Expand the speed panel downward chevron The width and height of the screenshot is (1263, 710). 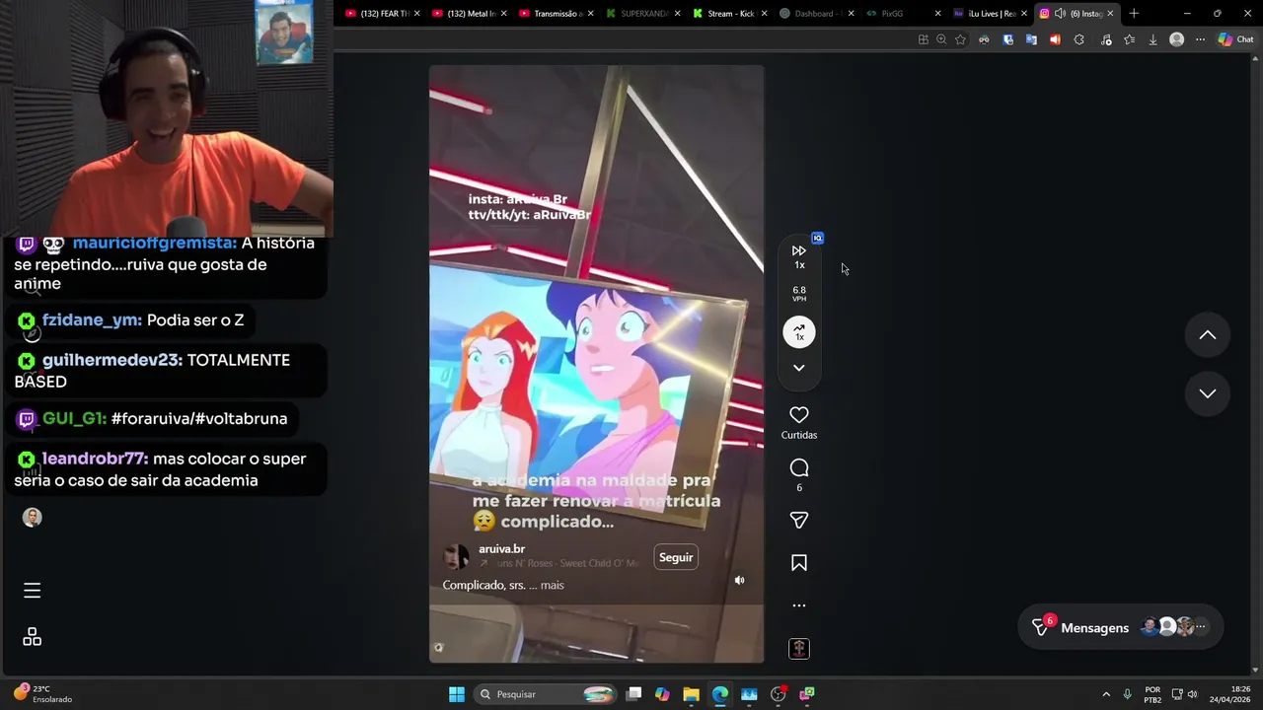tap(799, 368)
